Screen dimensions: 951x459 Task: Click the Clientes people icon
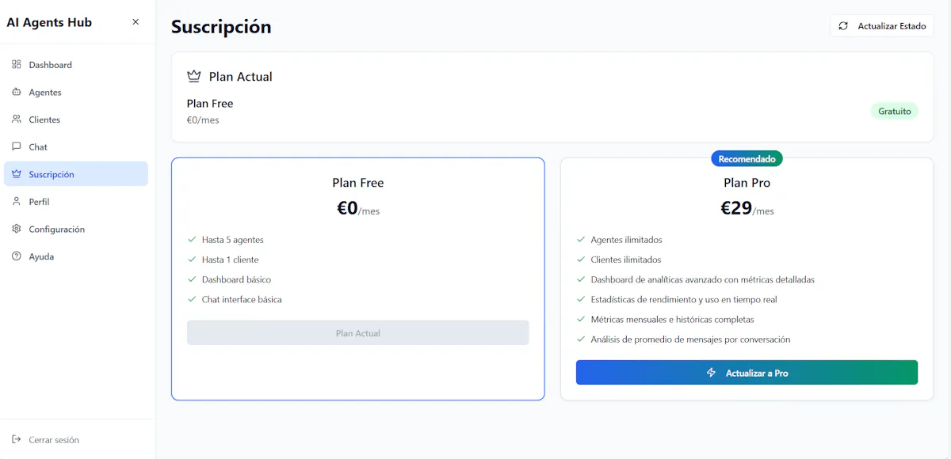coord(16,119)
